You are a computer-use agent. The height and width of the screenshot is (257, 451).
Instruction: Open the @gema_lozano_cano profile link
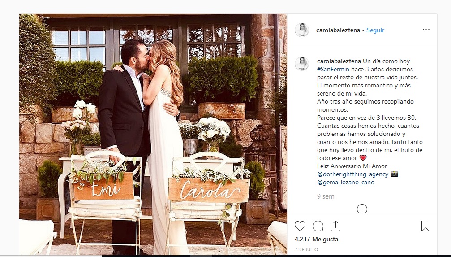coord(346,182)
